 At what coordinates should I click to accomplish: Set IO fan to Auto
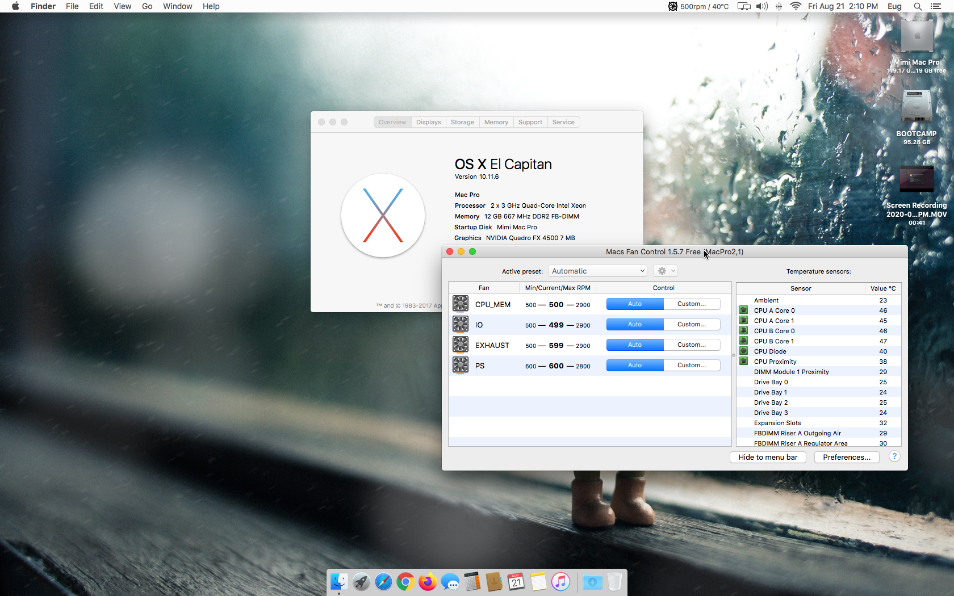point(635,324)
